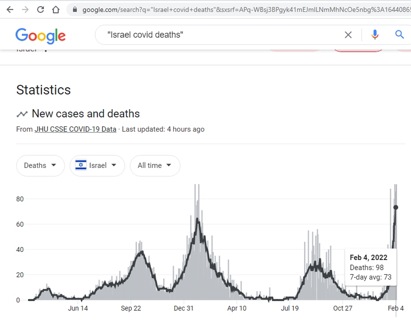This screenshot has width=411, height=321.
Task: Click the Feb 4 data point marker
Action: [x=396, y=207]
